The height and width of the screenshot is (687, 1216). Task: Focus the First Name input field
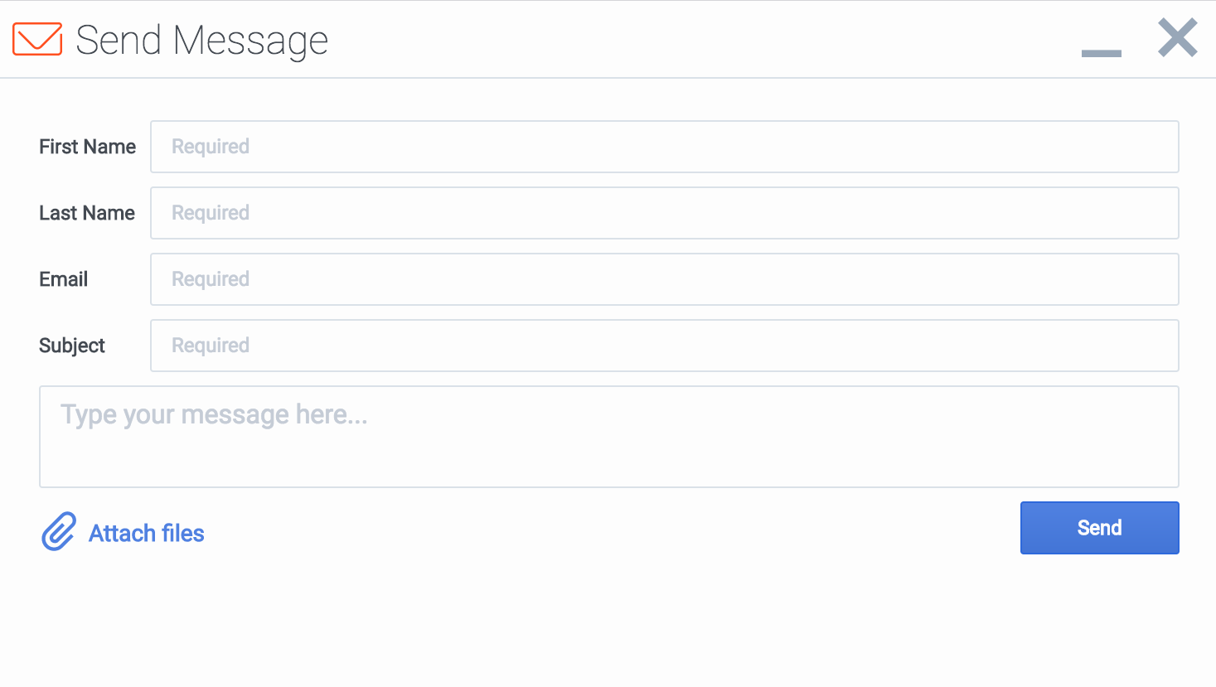pyautogui.click(x=664, y=147)
